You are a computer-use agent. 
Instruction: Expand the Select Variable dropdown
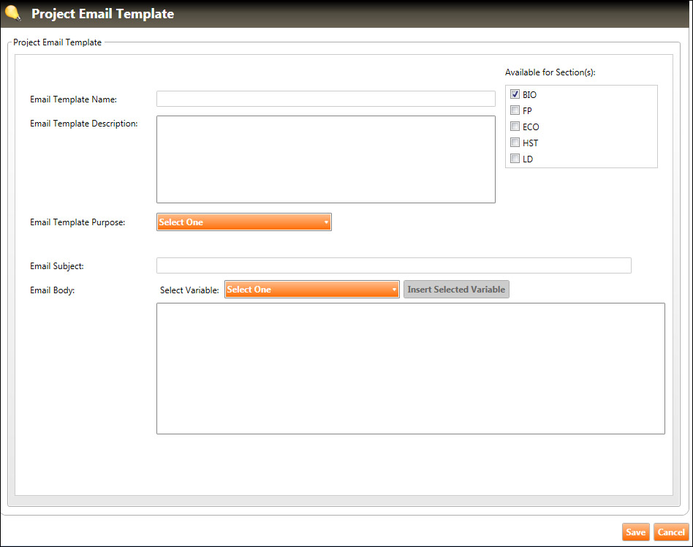click(311, 290)
